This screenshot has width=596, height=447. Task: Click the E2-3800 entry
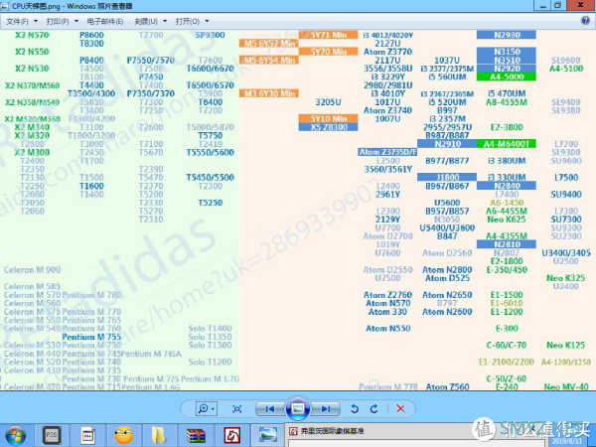click(x=507, y=127)
